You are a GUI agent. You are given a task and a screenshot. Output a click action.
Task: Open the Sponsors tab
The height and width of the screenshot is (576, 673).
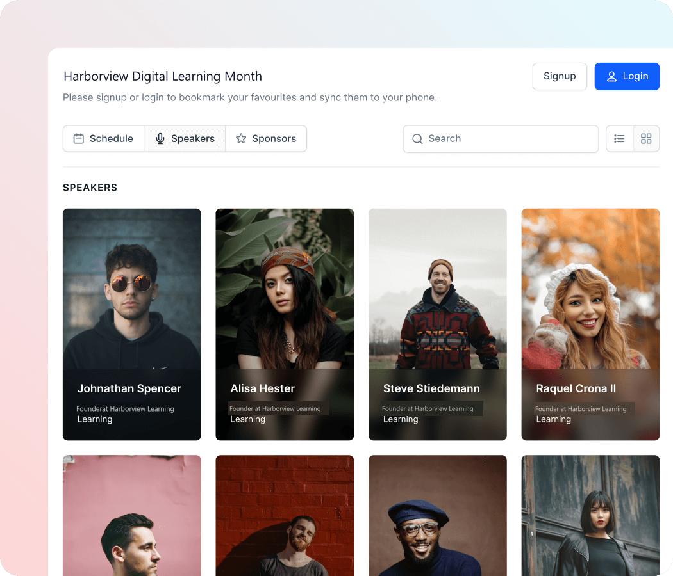click(266, 138)
